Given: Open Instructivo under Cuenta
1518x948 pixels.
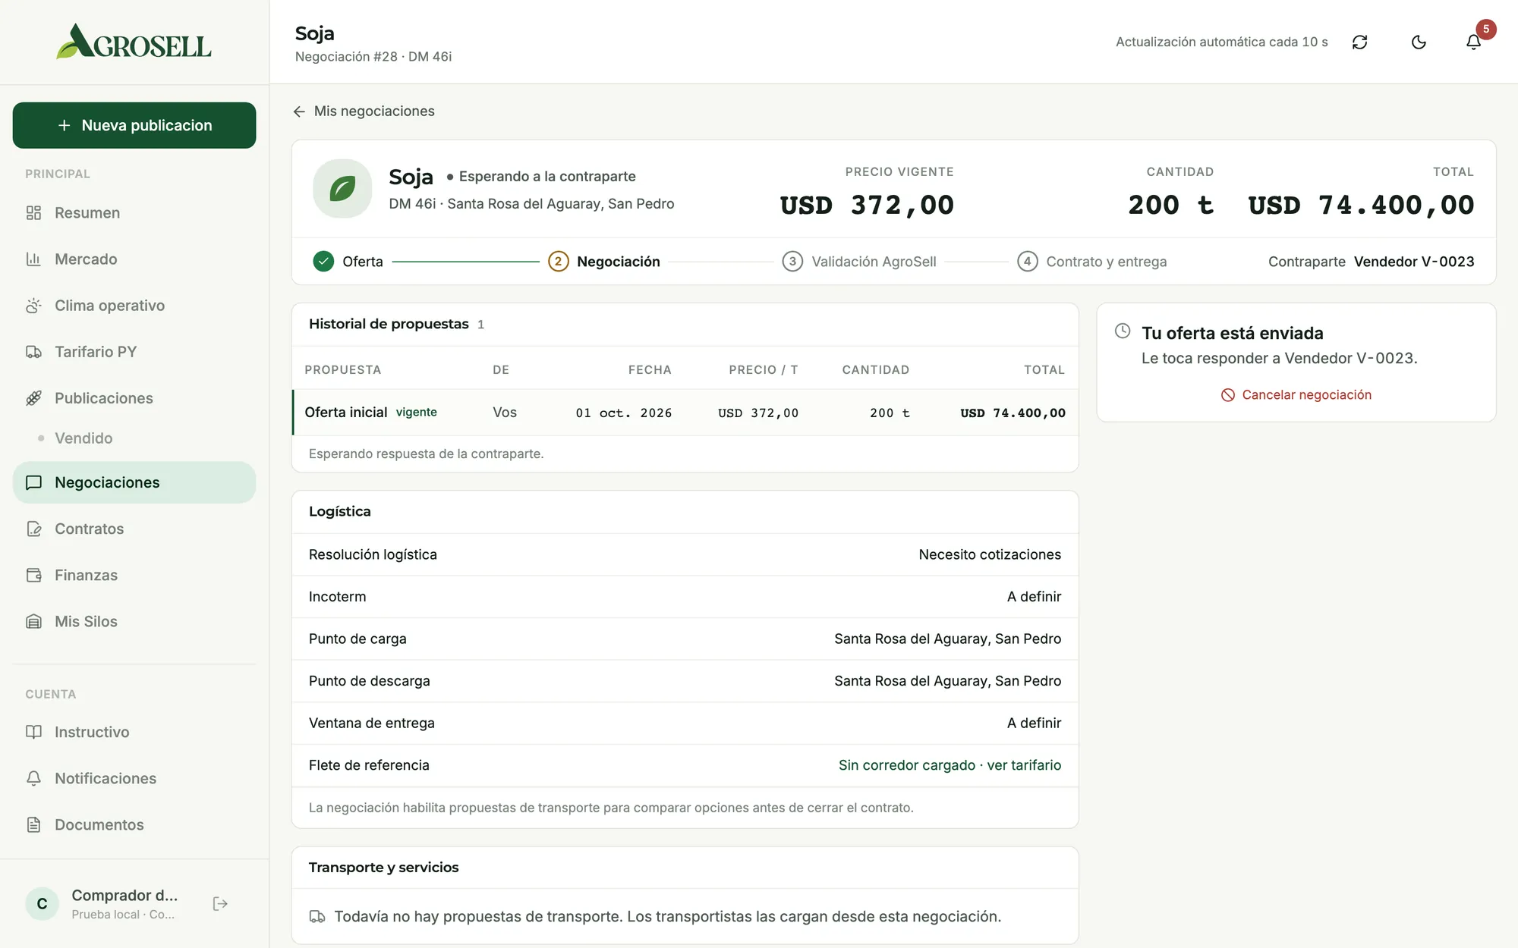Looking at the screenshot, I should pyautogui.click(x=134, y=732).
